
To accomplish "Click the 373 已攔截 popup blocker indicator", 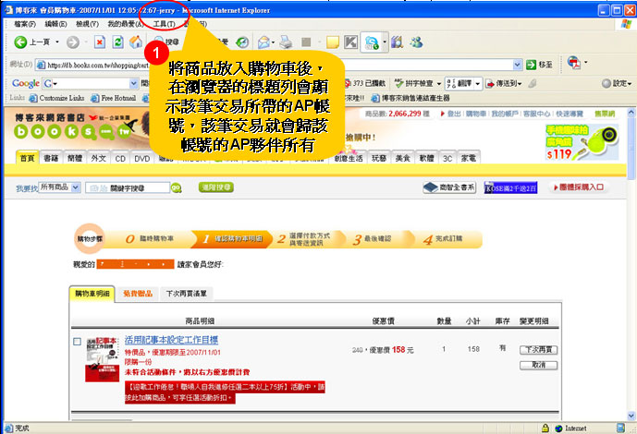I will pyautogui.click(x=364, y=83).
